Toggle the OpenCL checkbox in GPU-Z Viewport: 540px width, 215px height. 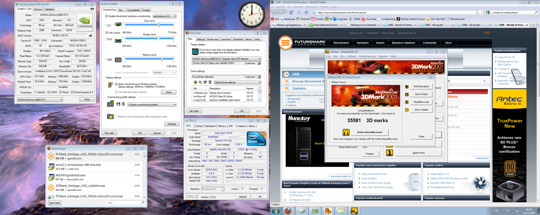35,92
